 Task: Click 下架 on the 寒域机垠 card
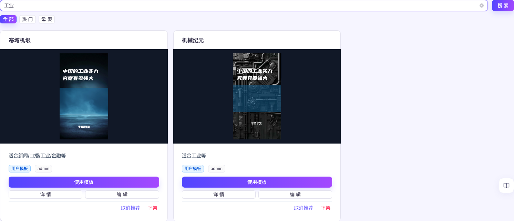(153, 208)
